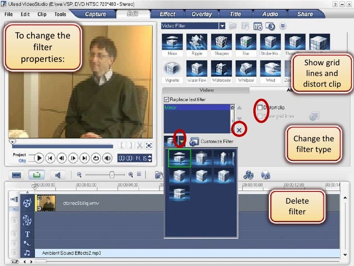Switch to audio view

[x=57, y=175]
